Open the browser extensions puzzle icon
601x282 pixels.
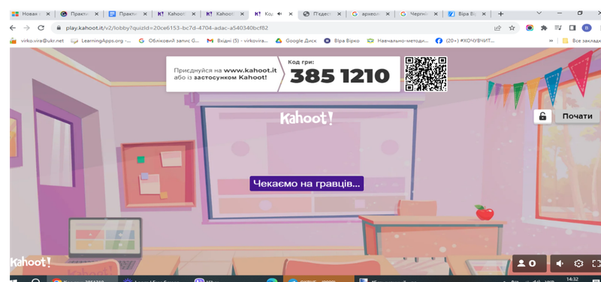(543, 28)
